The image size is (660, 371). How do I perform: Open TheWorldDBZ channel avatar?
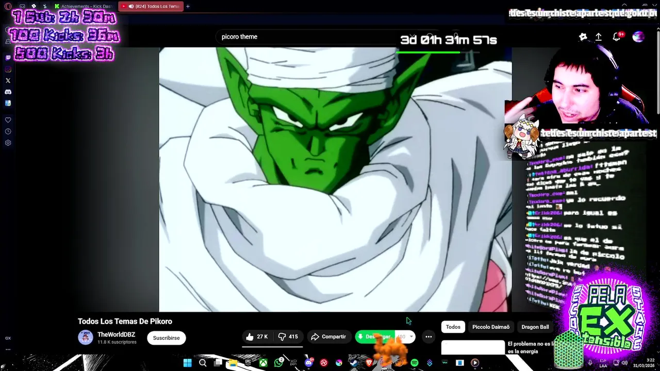click(86, 338)
